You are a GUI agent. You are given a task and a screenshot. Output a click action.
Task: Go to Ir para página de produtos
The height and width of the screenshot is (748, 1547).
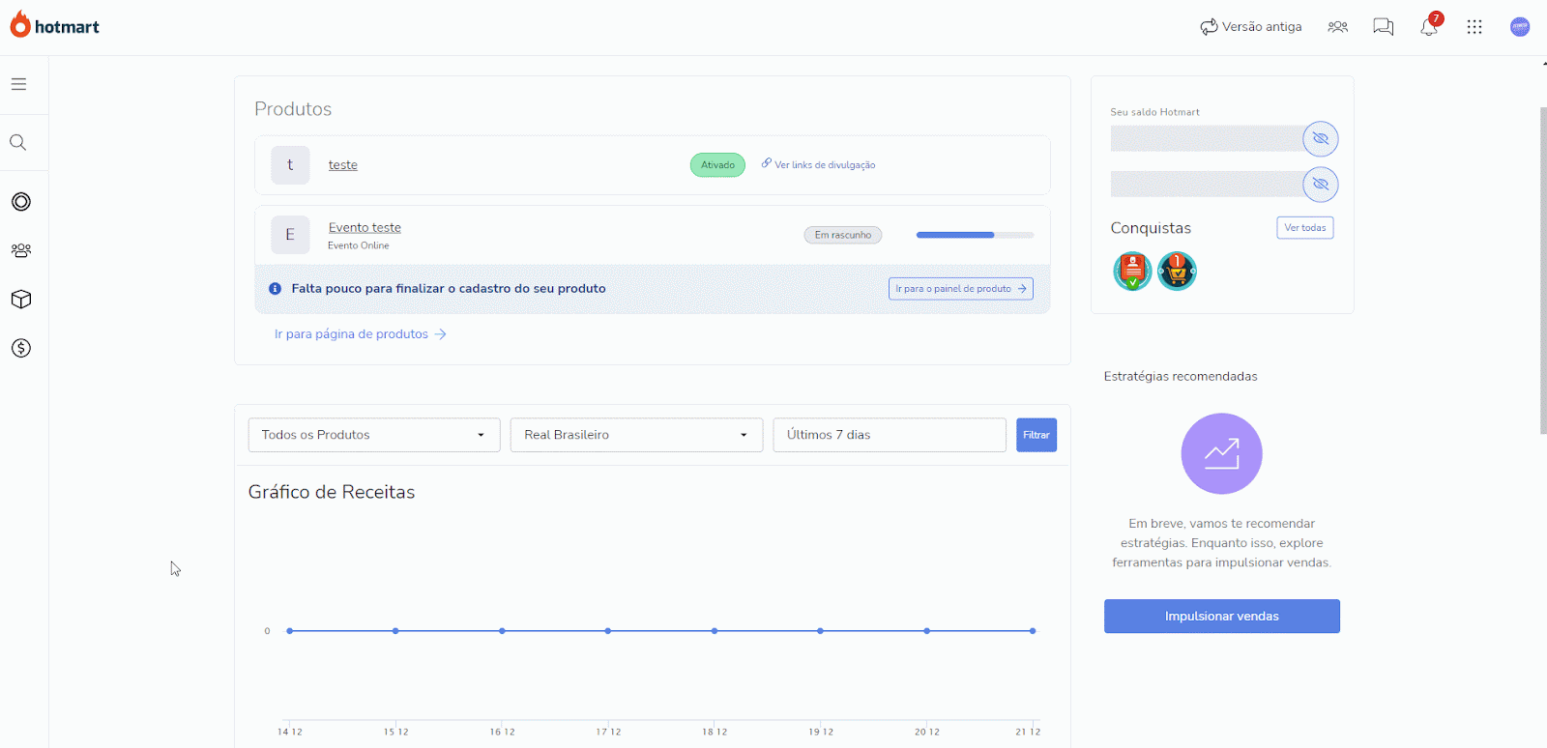[x=361, y=334]
